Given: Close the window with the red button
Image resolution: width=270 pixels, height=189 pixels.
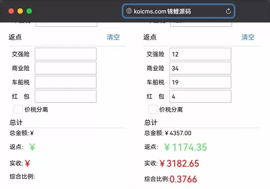Looking at the screenshot, I should tap(11, 11).
